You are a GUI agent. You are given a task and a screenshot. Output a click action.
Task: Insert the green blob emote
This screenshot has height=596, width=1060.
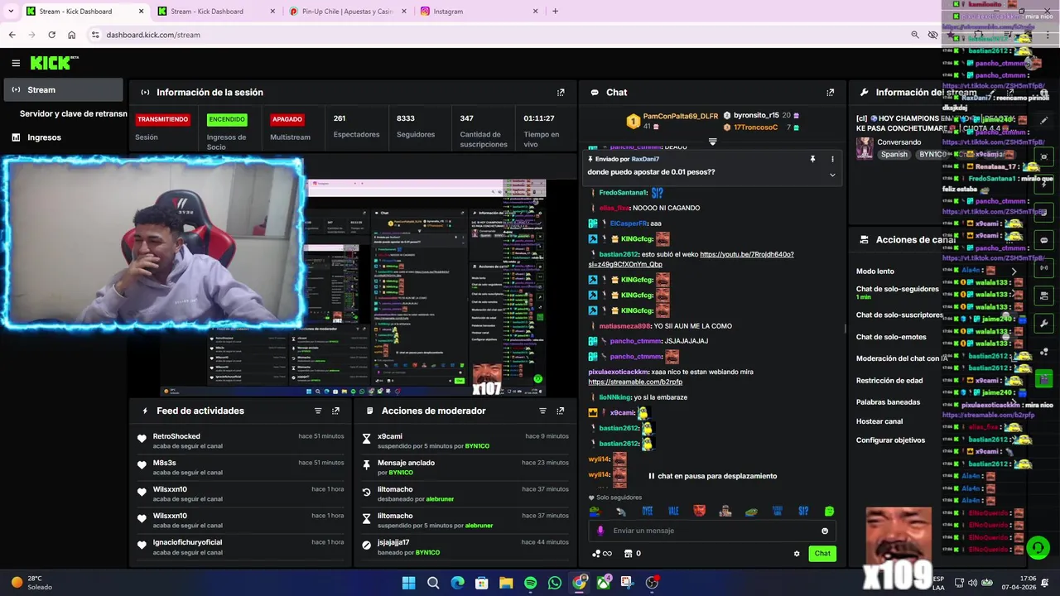pos(829,512)
